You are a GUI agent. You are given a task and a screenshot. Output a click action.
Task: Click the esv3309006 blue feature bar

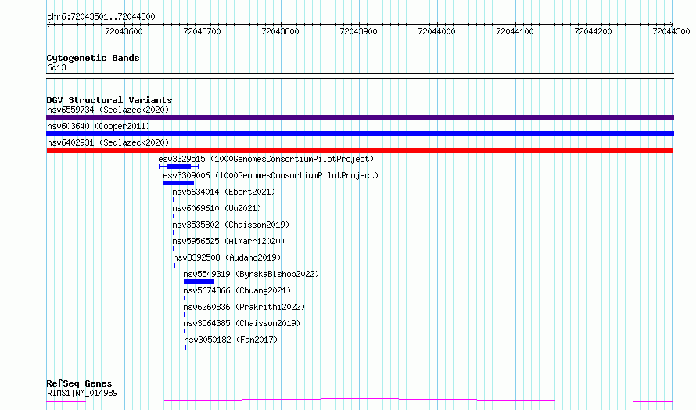178,183
